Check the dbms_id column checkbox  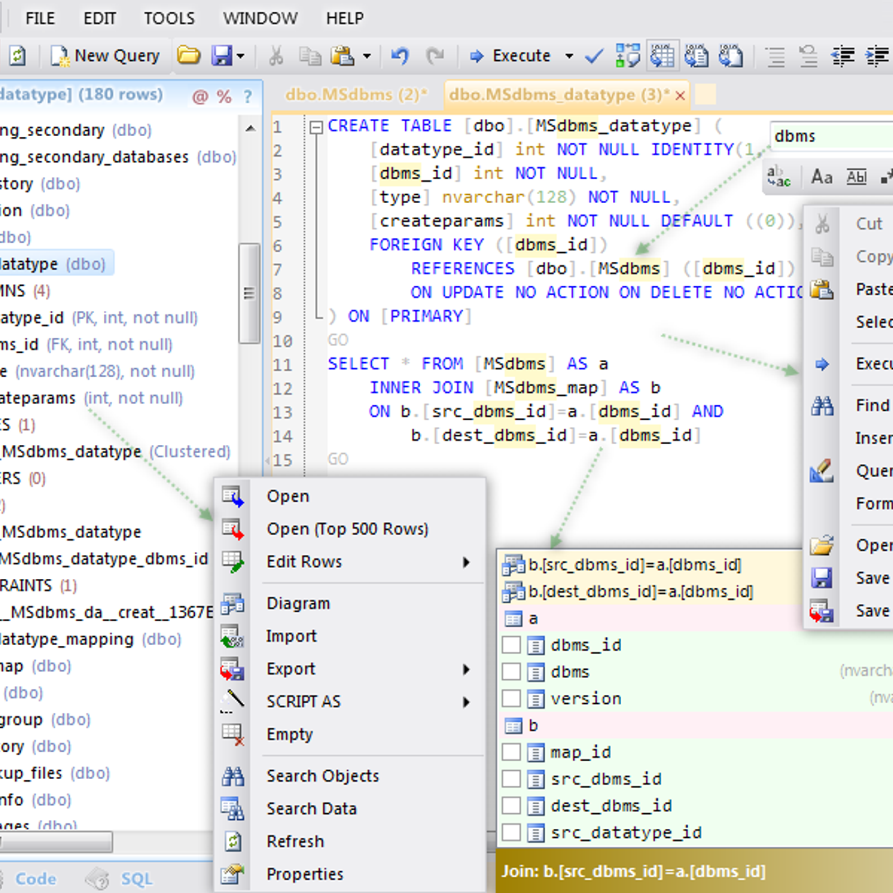[511, 645]
